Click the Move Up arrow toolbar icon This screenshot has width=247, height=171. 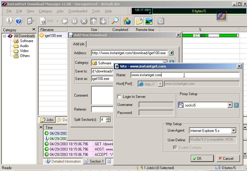tap(94, 21)
